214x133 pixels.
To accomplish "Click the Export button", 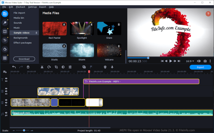I will point(200,67).
